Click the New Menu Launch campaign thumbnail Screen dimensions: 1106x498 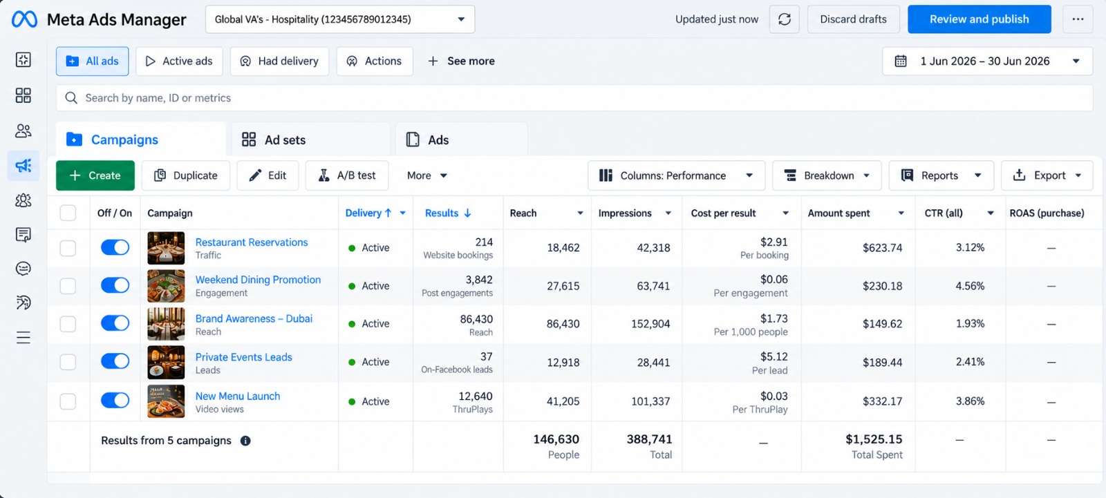[x=166, y=401]
